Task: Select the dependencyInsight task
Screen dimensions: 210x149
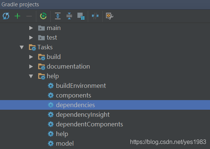Action: pyautogui.click(x=83, y=115)
